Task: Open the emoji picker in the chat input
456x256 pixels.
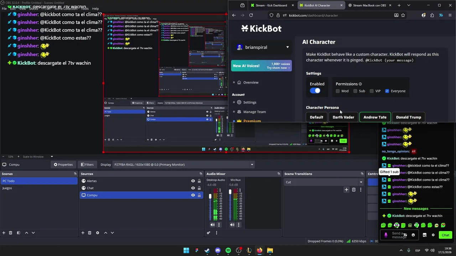Action: click(413, 235)
